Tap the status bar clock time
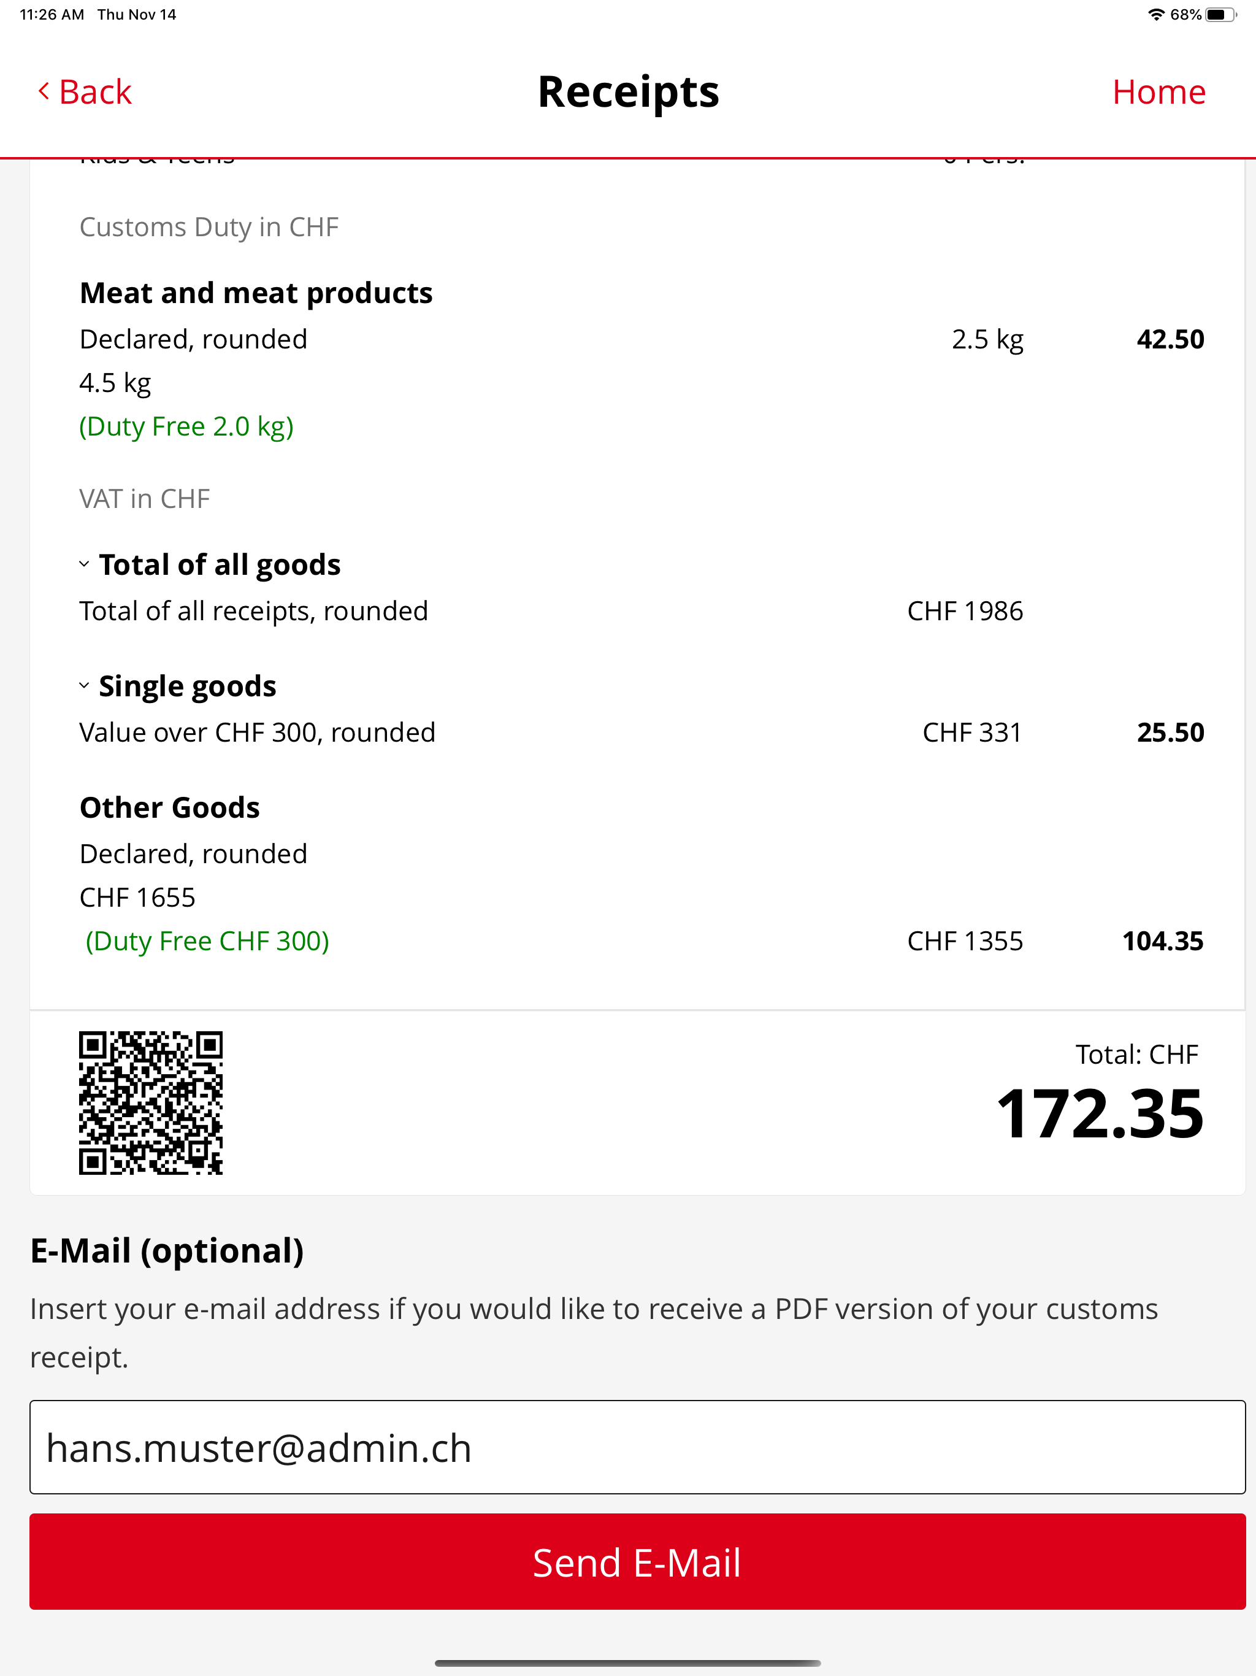Screen dimensions: 1256x1676 52,14
